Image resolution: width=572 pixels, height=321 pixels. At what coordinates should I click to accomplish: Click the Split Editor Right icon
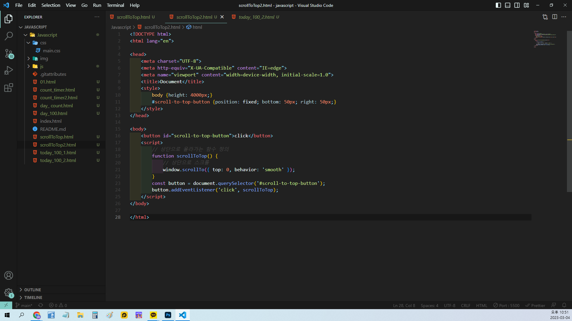[x=554, y=17]
